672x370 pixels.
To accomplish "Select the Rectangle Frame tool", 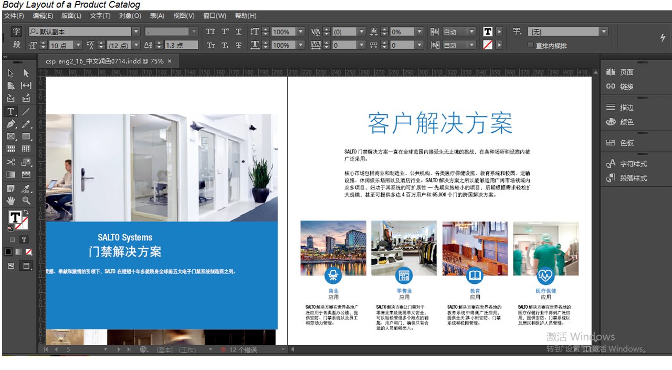I will [10, 136].
